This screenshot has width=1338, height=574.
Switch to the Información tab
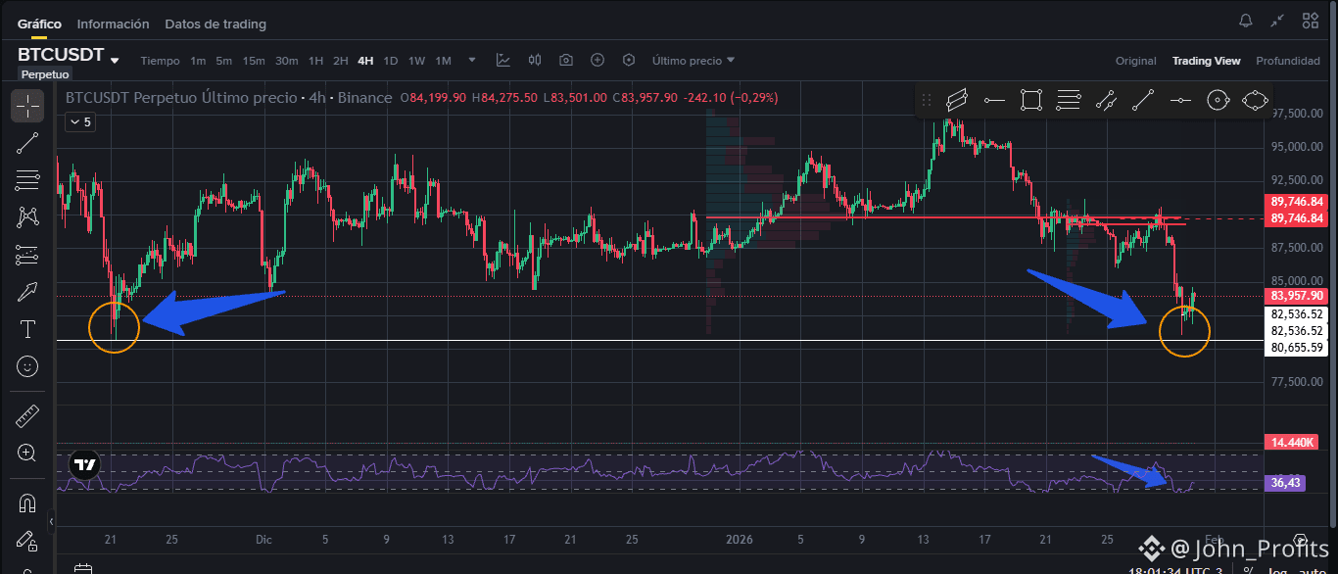pyautogui.click(x=113, y=24)
